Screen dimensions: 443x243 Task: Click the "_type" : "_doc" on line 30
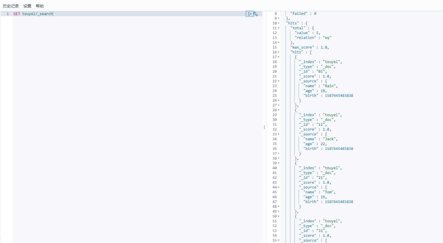click(317, 120)
